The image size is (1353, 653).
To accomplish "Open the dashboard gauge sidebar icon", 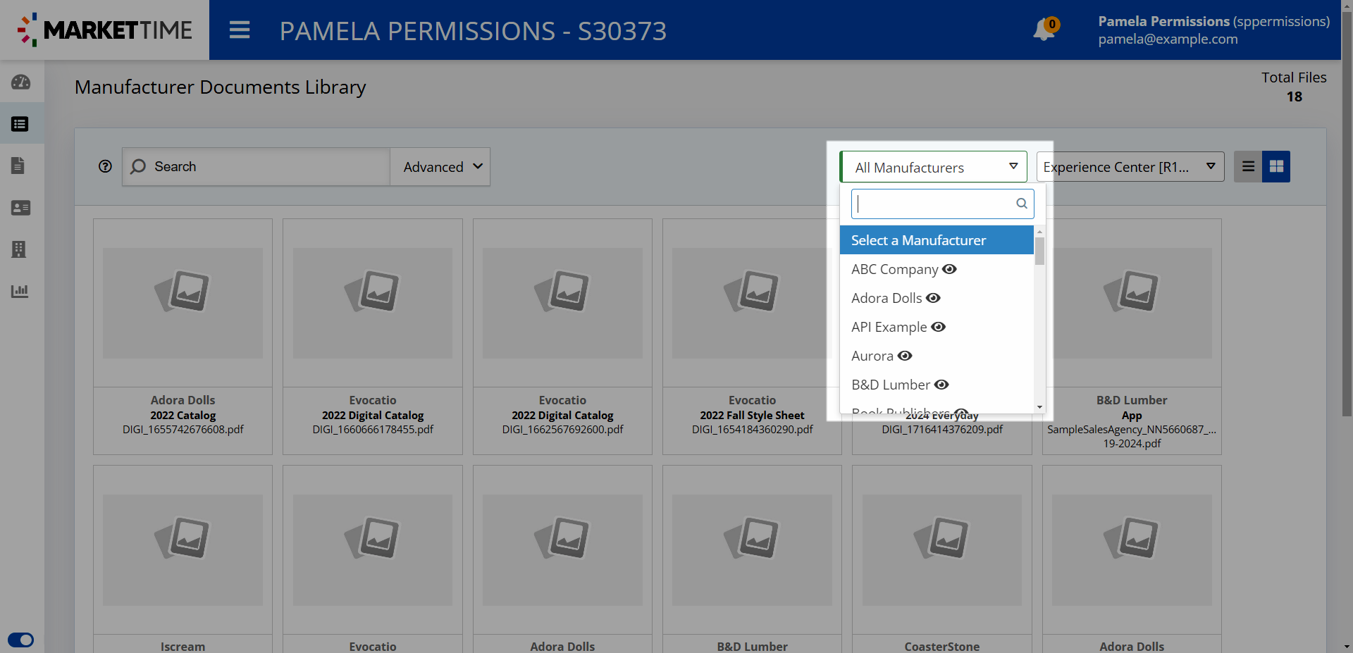I will point(20,82).
